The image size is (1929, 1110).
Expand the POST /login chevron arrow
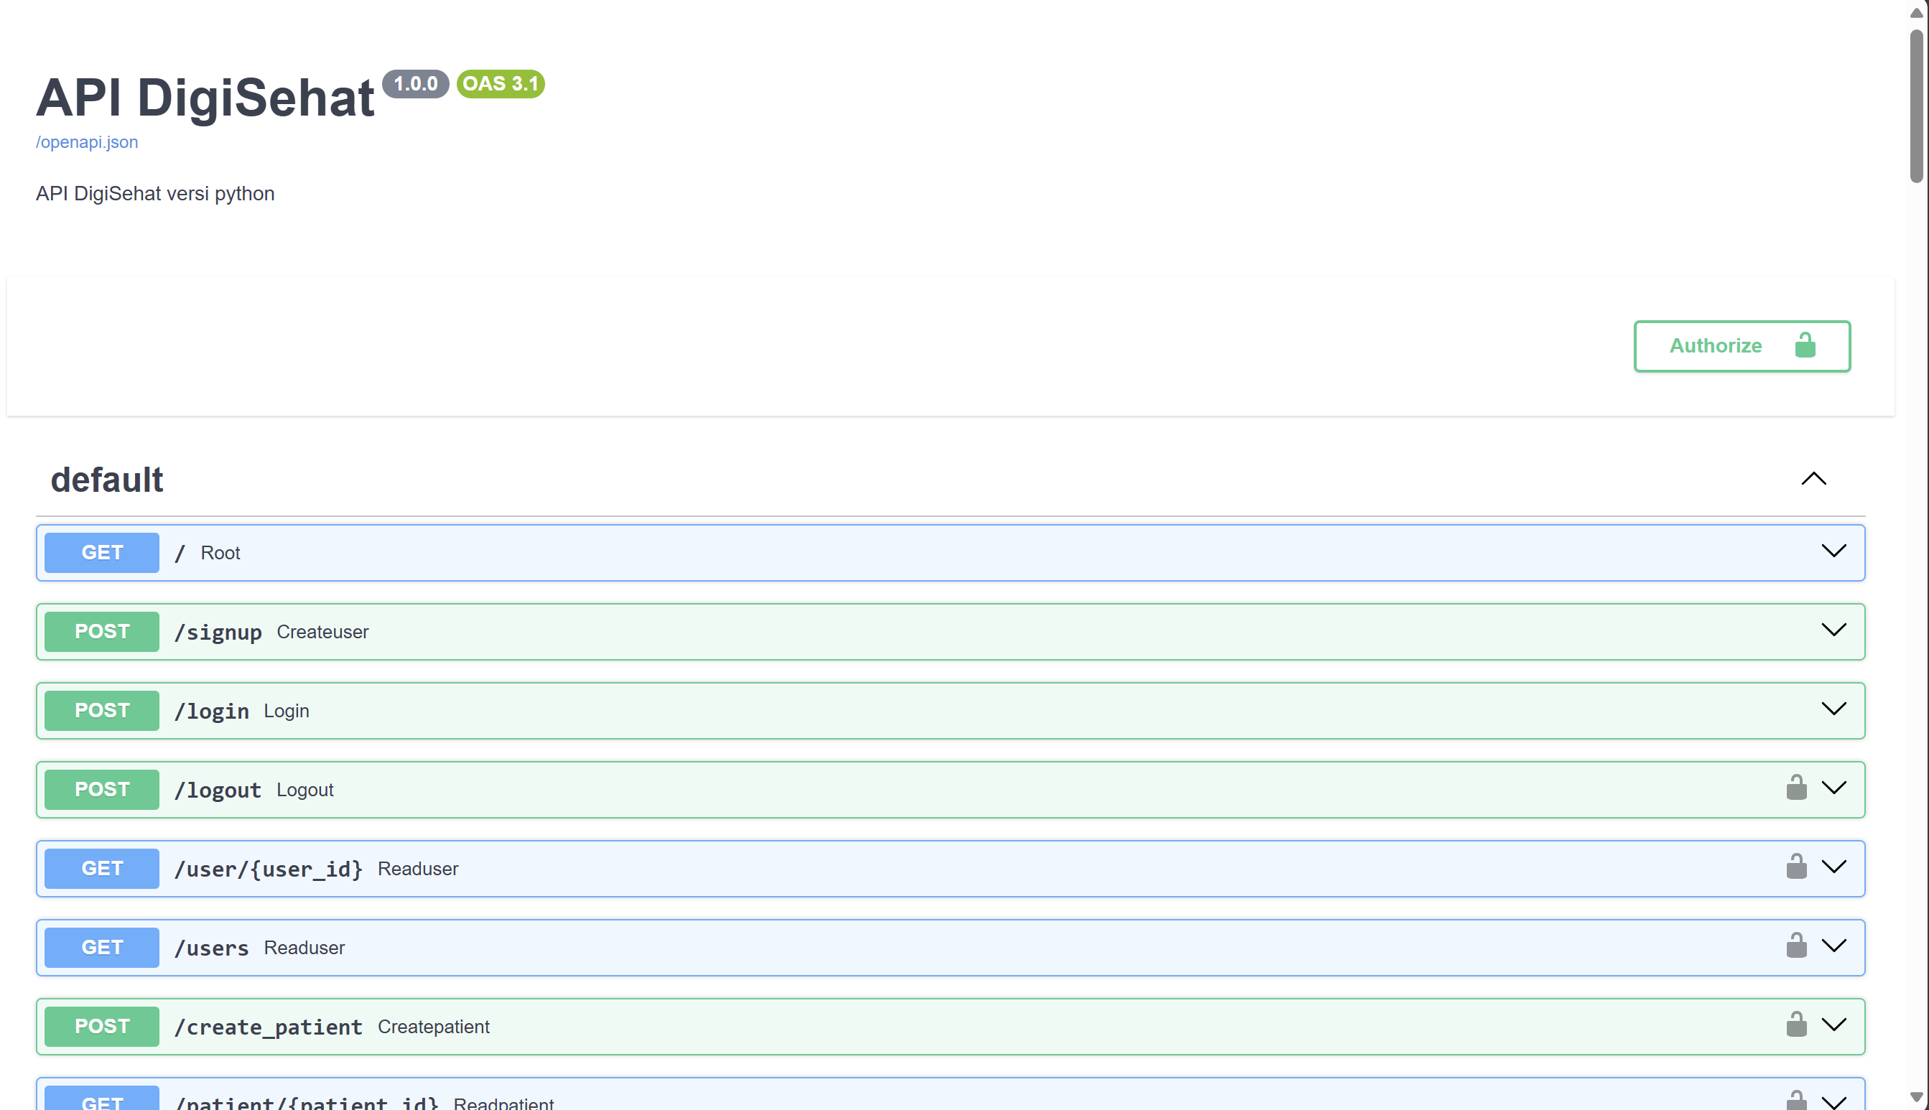(x=1833, y=709)
